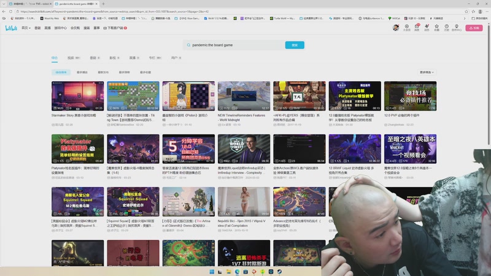Open the 历史 watch history icon
Image resolution: width=491 pixels, height=276 pixels.
click(447, 28)
